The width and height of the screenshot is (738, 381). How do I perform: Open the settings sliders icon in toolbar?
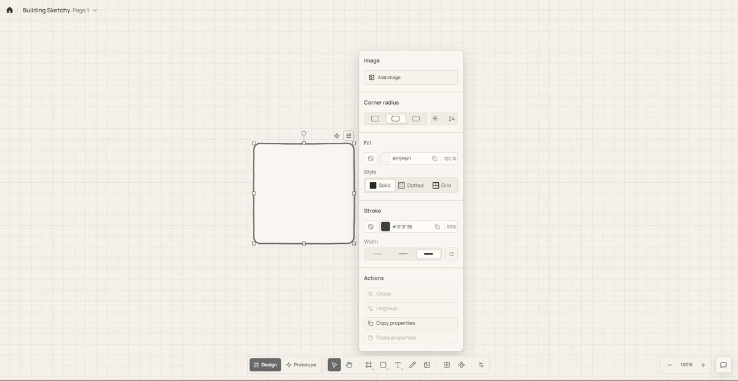tap(481, 365)
